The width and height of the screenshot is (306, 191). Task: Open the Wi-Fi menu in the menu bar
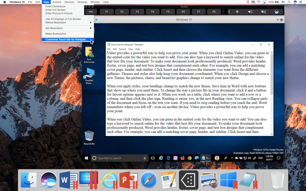(259, 2)
